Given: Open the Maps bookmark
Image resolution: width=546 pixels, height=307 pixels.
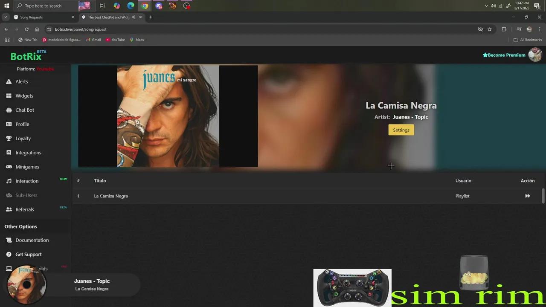Looking at the screenshot, I should tap(137, 40).
